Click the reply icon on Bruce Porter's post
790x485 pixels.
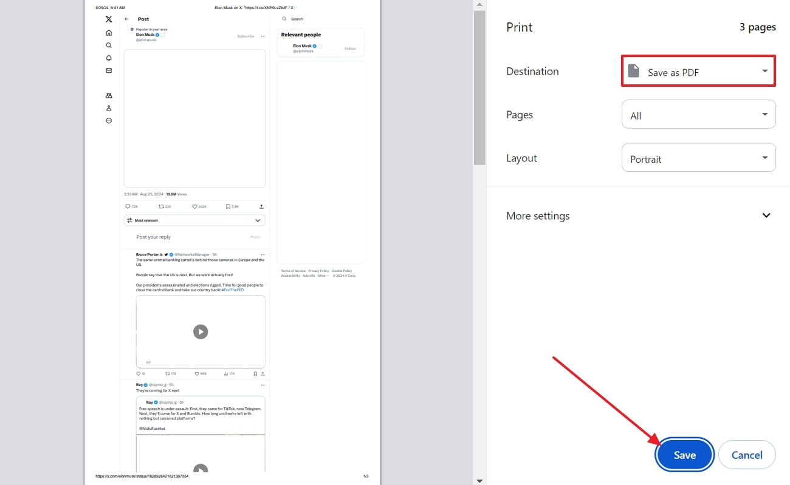(x=139, y=374)
